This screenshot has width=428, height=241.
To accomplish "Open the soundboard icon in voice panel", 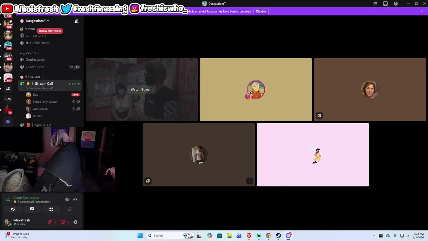I will (70, 209).
